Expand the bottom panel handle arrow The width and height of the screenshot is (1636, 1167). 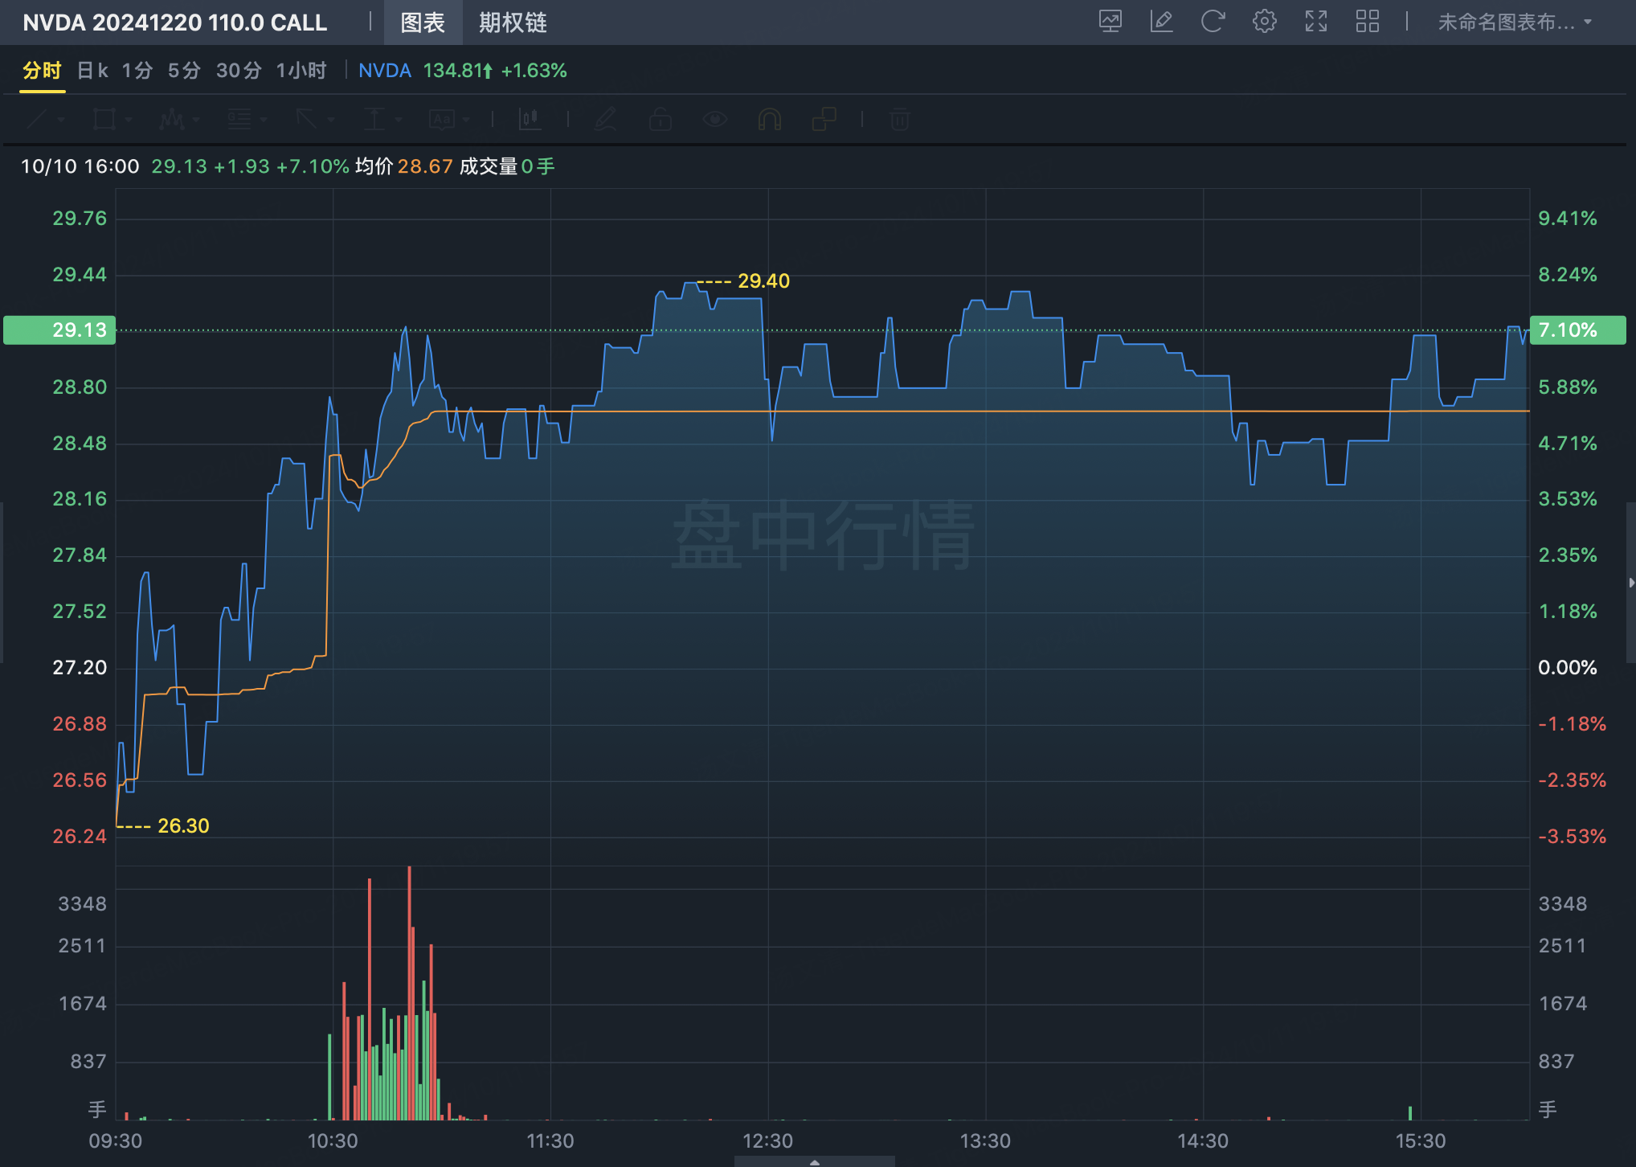click(814, 1162)
